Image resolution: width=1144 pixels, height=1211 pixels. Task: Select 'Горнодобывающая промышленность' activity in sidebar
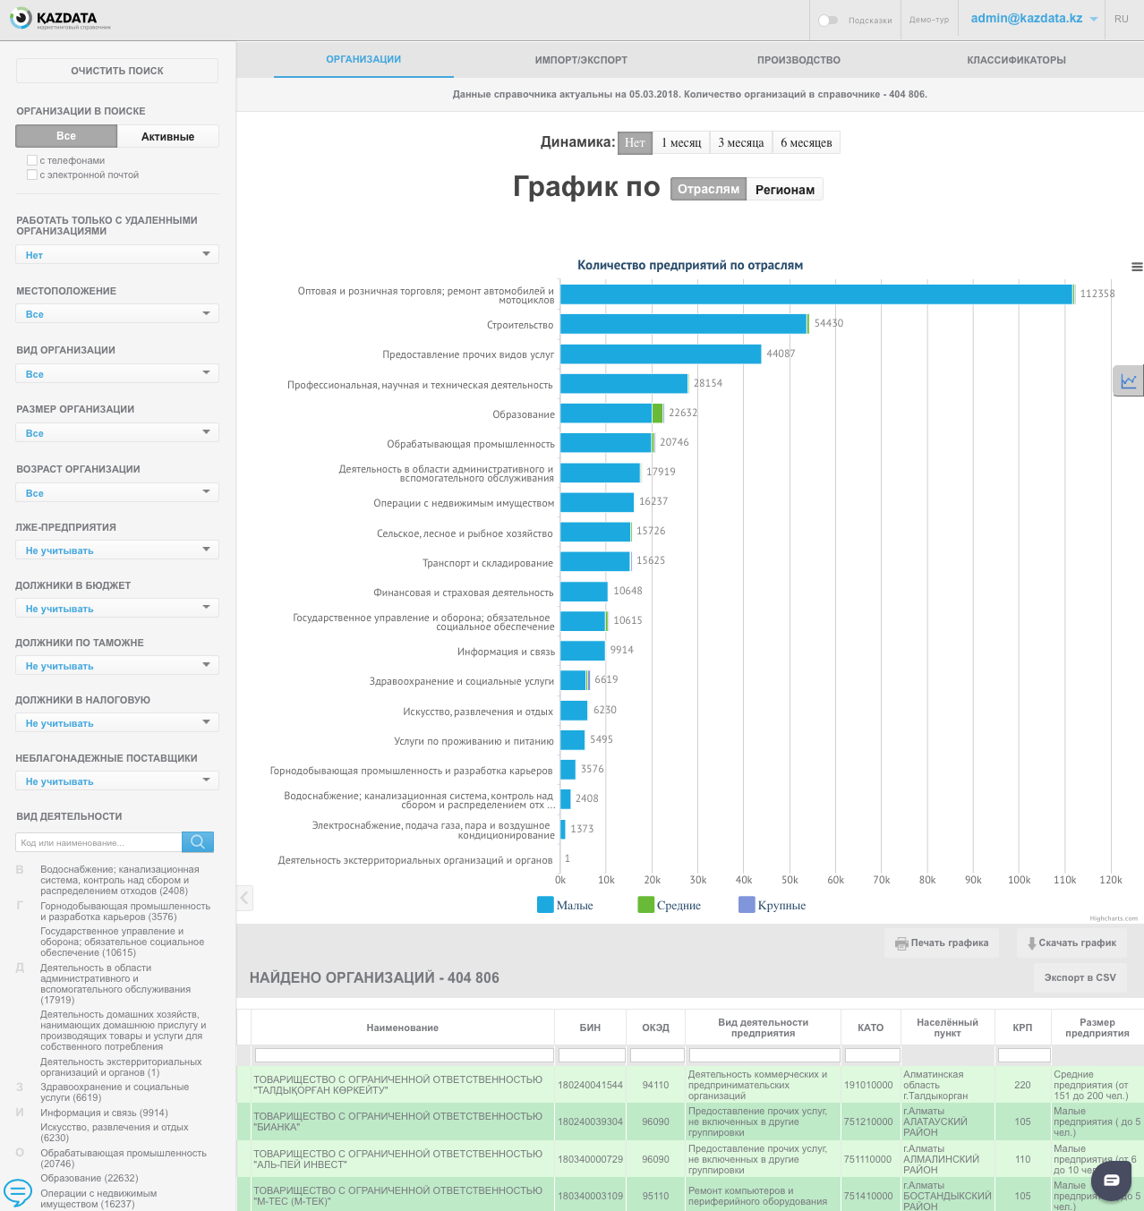[125, 911]
